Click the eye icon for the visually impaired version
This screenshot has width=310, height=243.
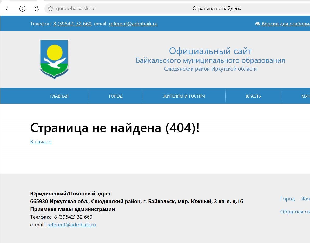pyautogui.click(x=258, y=24)
